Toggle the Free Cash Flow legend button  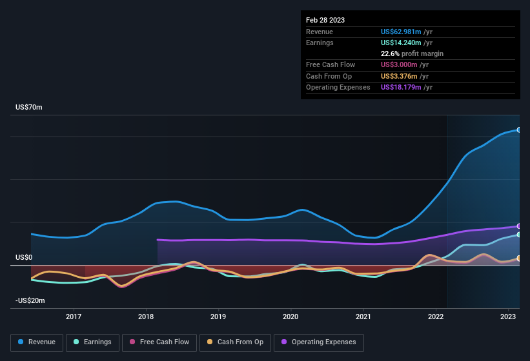159,342
